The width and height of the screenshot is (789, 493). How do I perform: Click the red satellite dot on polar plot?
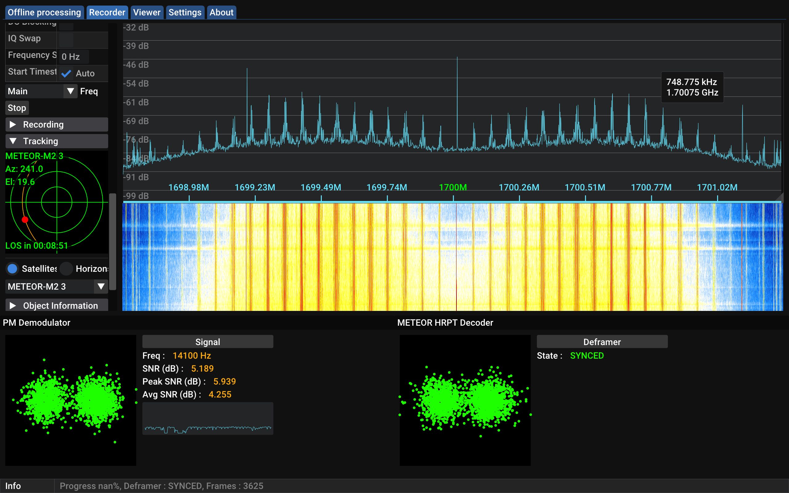click(25, 219)
